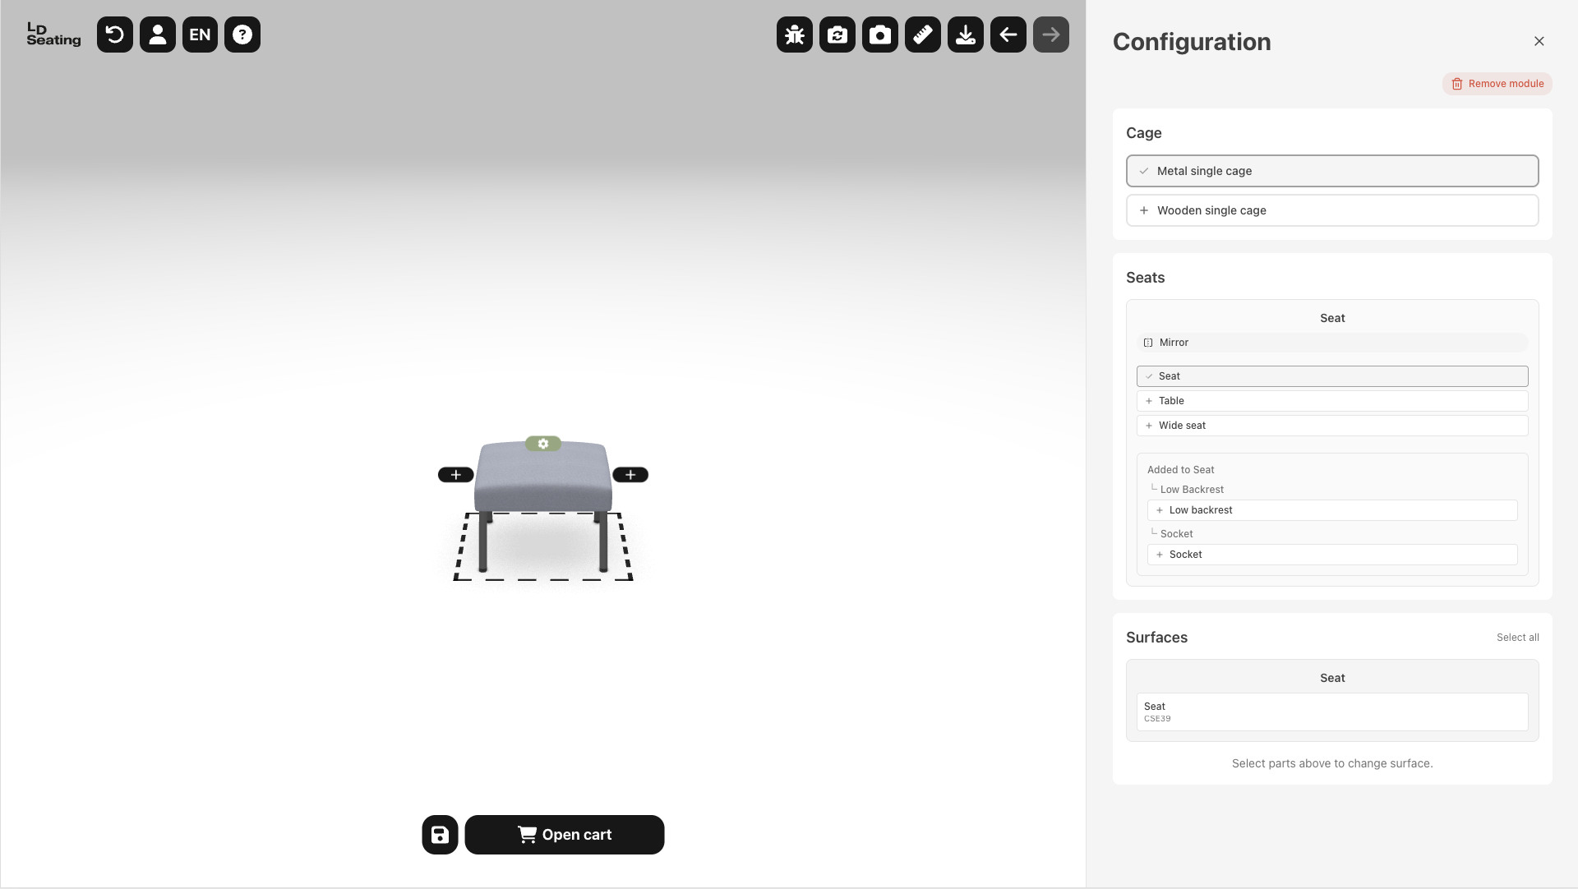Viewport: 1578px width, 889px height.
Task: Choose Wide seat option
Action: click(1331, 426)
